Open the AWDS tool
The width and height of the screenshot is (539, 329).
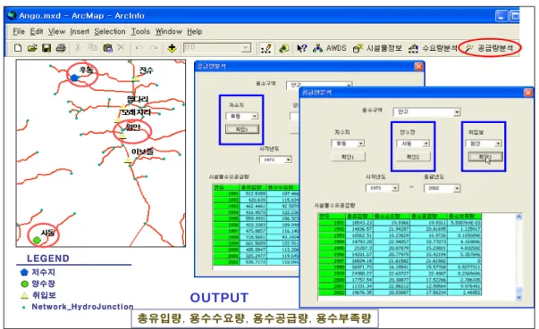pos(329,48)
